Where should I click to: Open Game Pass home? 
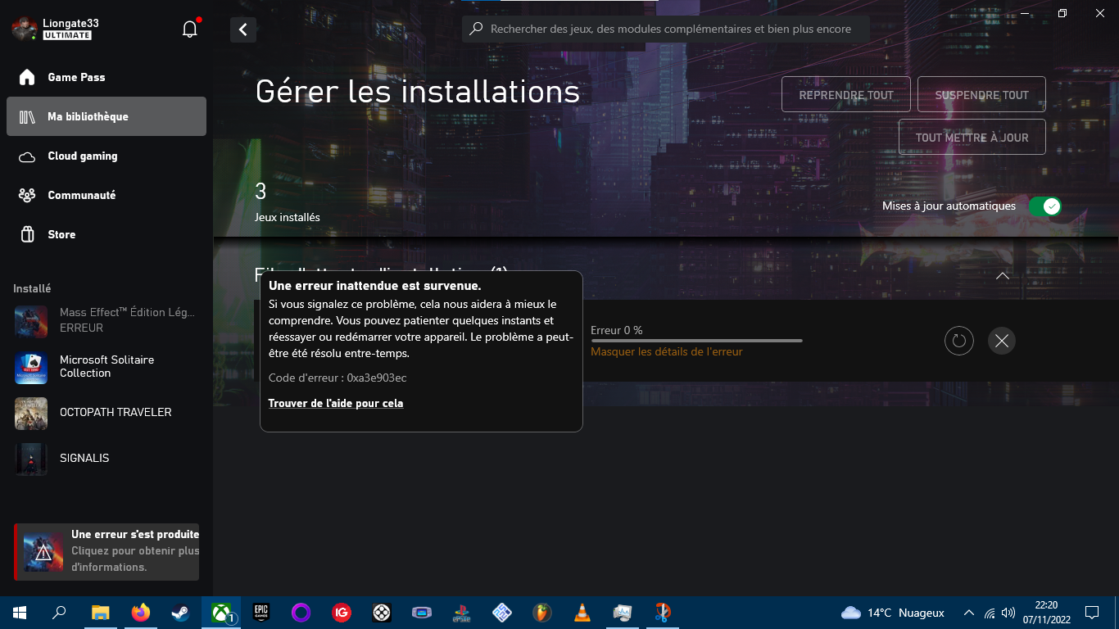(x=106, y=77)
